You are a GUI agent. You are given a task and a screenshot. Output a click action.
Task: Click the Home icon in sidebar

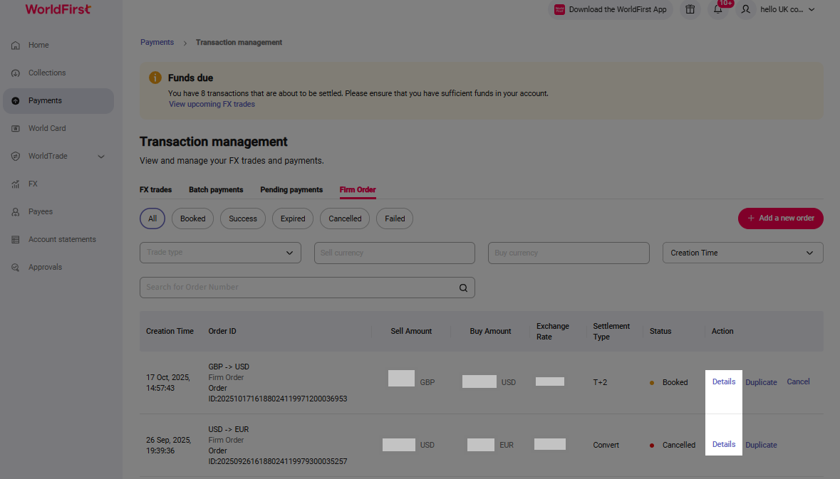(16, 46)
